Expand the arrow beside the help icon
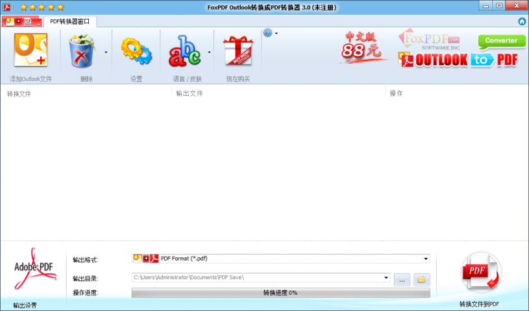 coord(277,33)
